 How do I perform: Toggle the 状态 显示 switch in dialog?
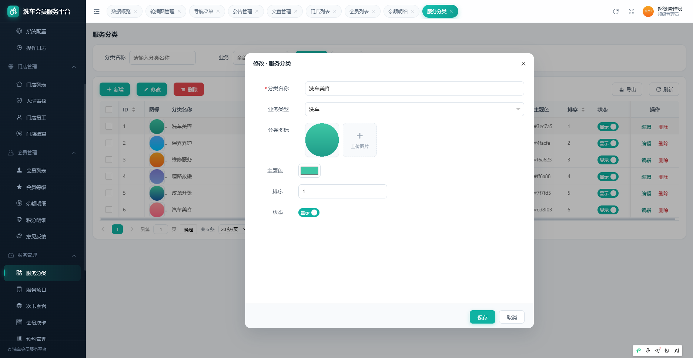click(x=309, y=213)
